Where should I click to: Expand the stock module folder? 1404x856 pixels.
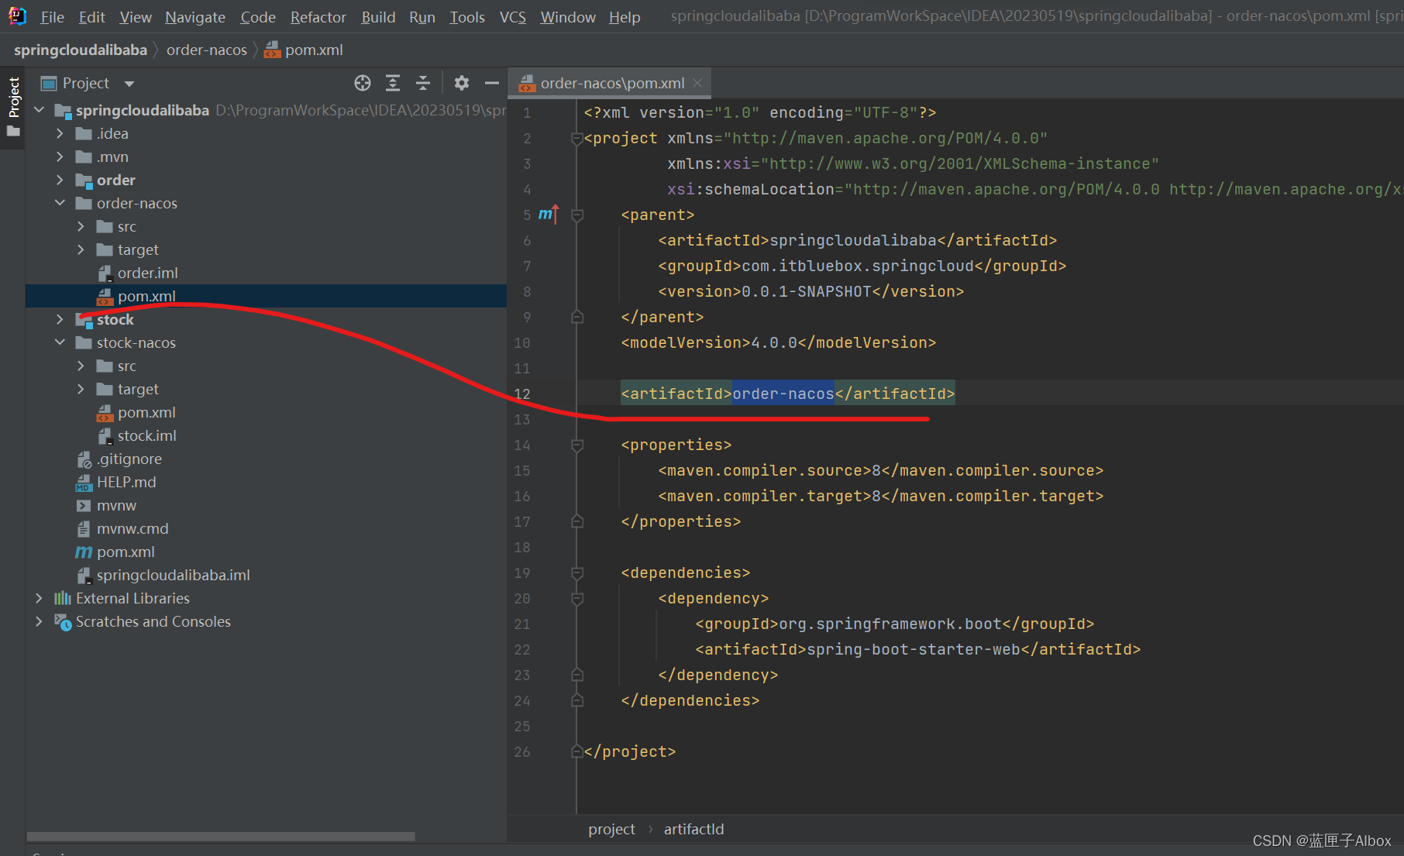click(x=60, y=319)
